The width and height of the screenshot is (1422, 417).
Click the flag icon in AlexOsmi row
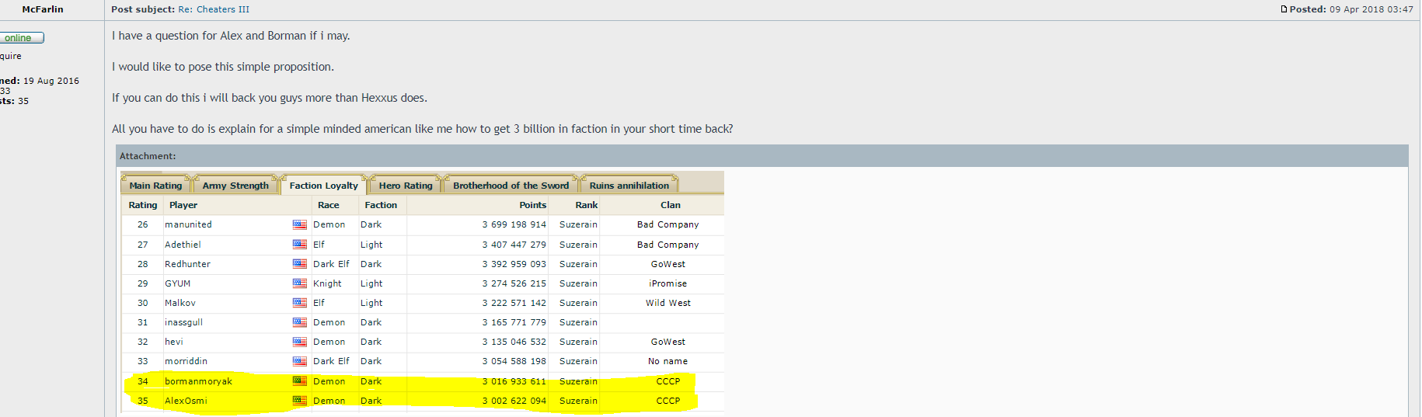pyautogui.click(x=299, y=401)
